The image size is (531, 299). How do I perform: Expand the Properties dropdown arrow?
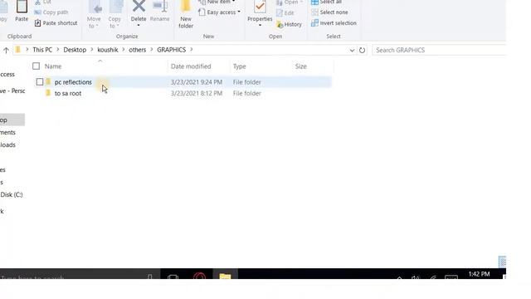point(260,26)
